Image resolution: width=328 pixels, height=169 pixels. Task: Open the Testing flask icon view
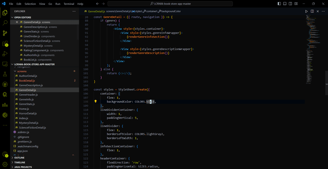coord(5,74)
